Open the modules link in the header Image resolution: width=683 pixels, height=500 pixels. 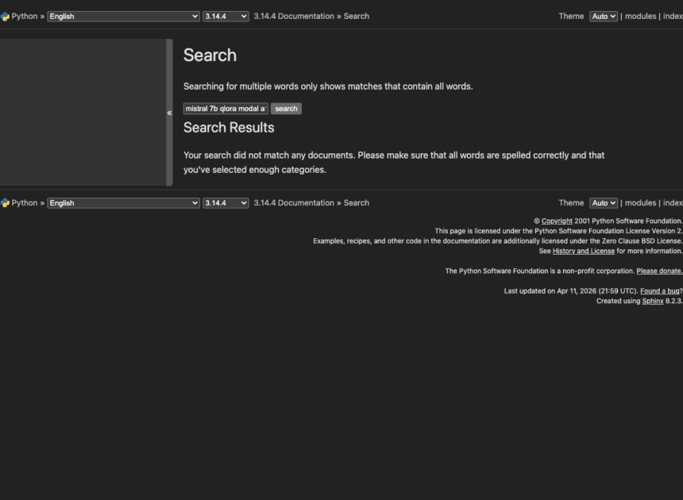(x=640, y=15)
